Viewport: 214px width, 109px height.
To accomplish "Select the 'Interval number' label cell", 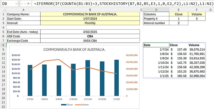I will [x=156, y=23].
